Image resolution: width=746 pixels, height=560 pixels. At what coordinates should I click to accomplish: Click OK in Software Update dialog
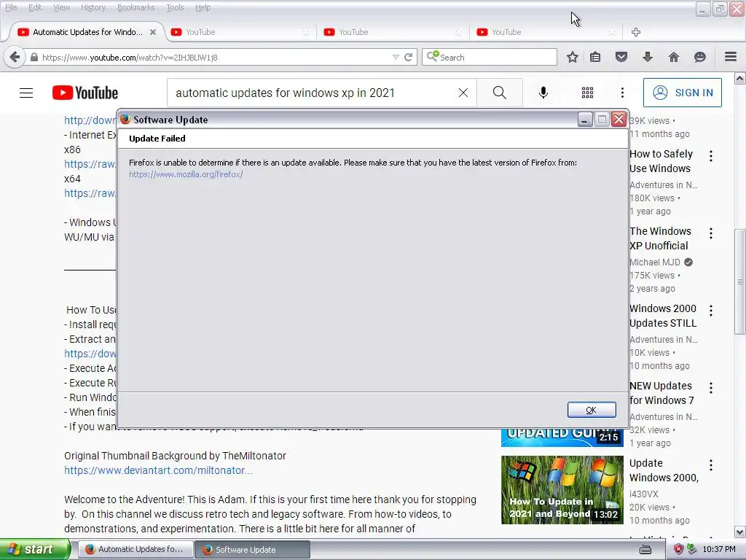[x=592, y=410]
